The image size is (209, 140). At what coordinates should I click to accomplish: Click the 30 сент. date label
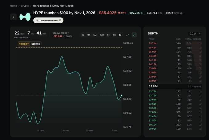click(90, 130)
